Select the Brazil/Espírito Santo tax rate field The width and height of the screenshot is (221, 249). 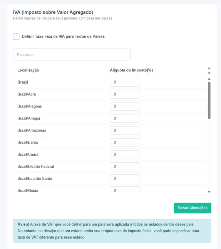125,179
